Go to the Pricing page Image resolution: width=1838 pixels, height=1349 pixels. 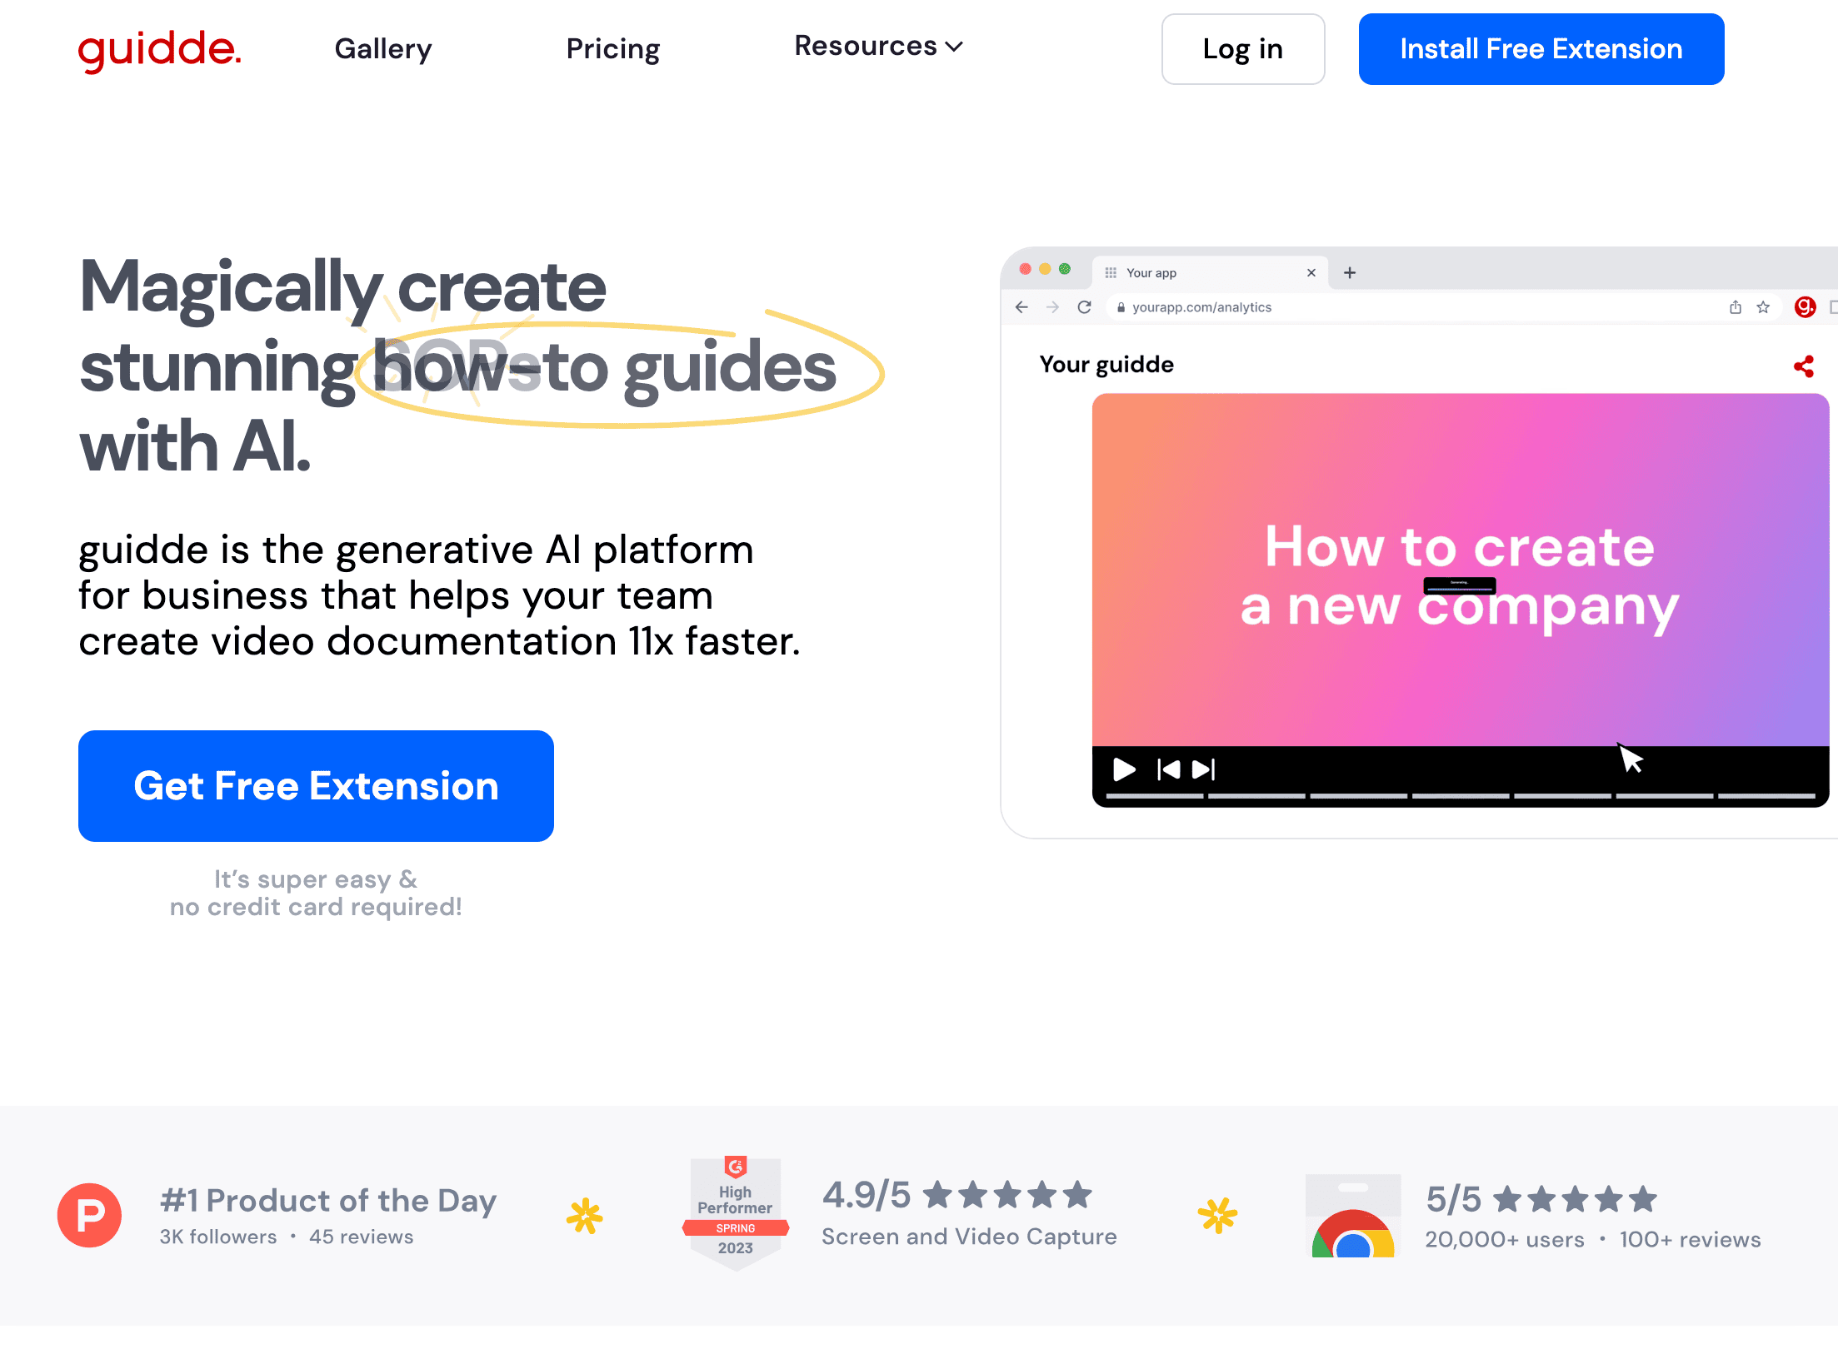click(x=613, y=49)
